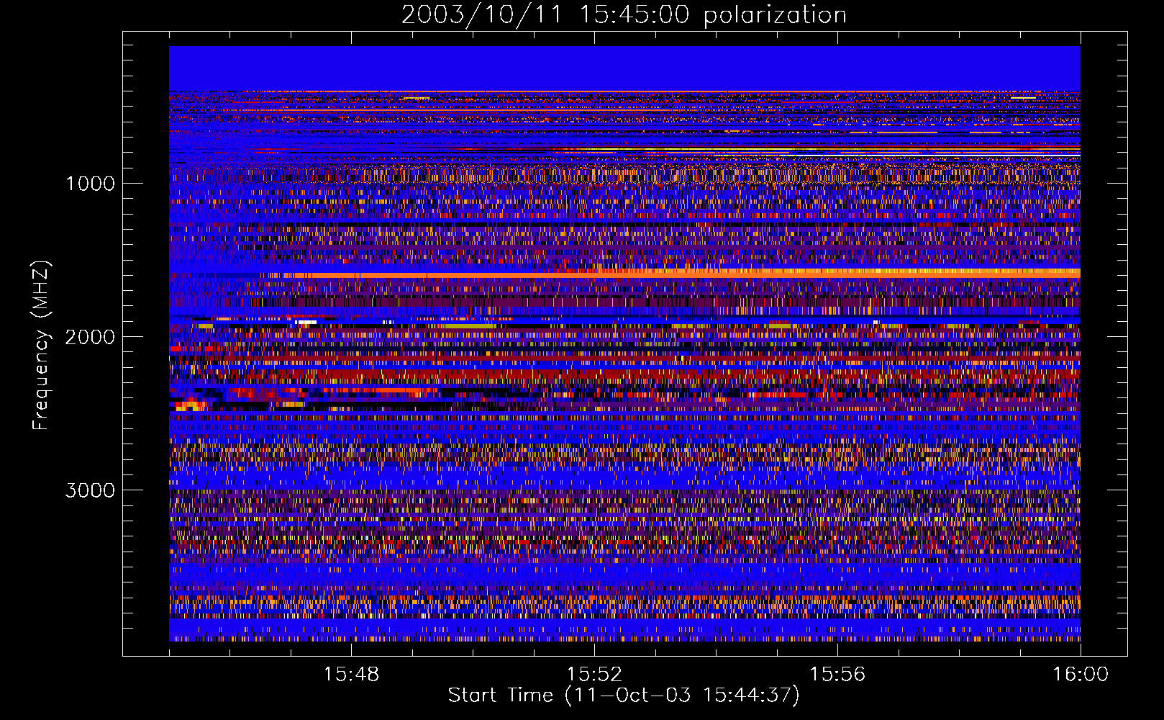Click the plot title "2003/10/11 15:45:00 polarization"
Viewport: 1164px width, 720px height.
coord(624,14)
